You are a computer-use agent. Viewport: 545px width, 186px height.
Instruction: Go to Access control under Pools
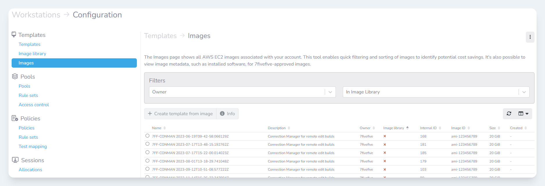pyautogui.click(x=34, y=105)
